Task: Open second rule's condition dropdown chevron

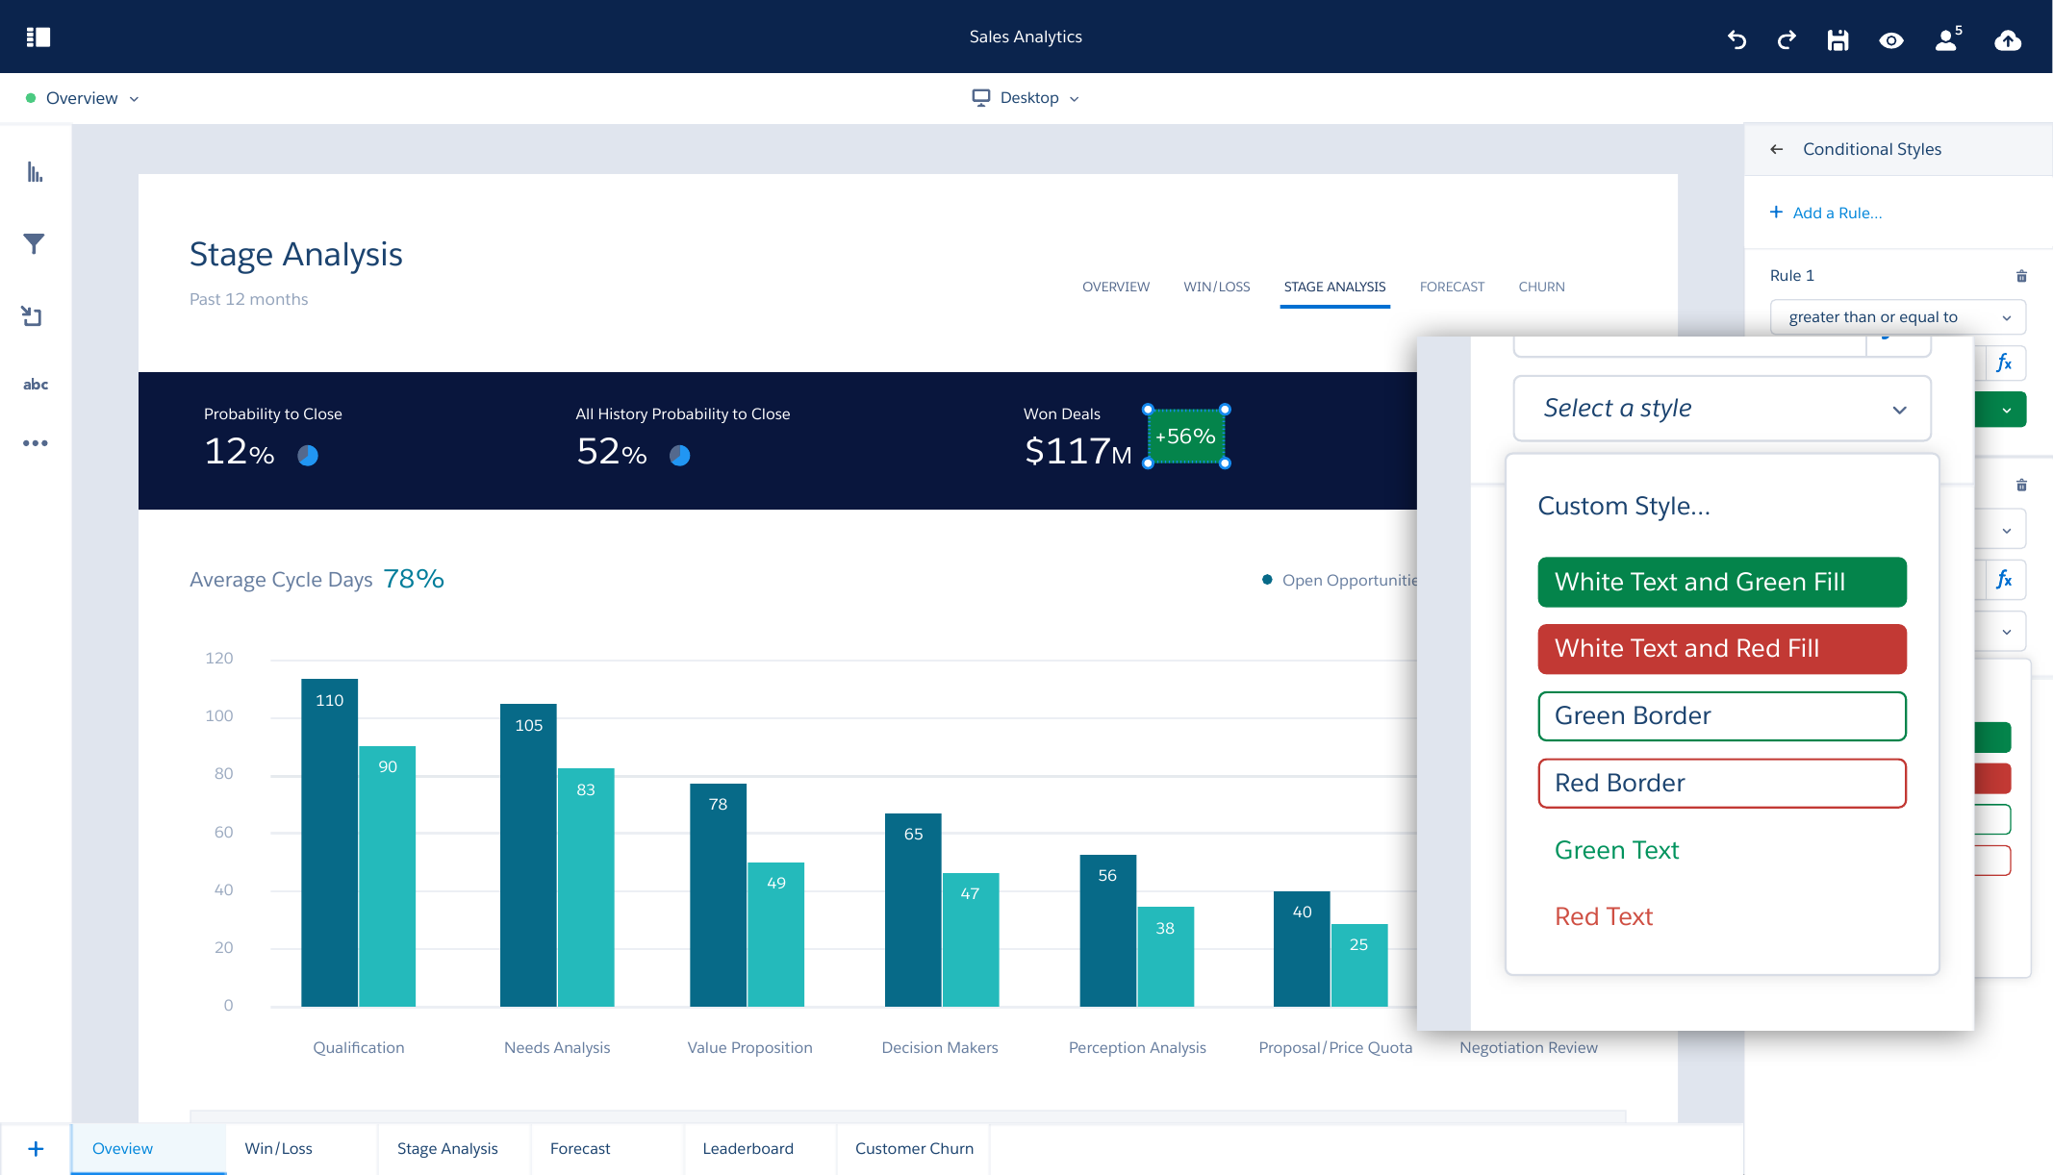Action: point(2007,531)
